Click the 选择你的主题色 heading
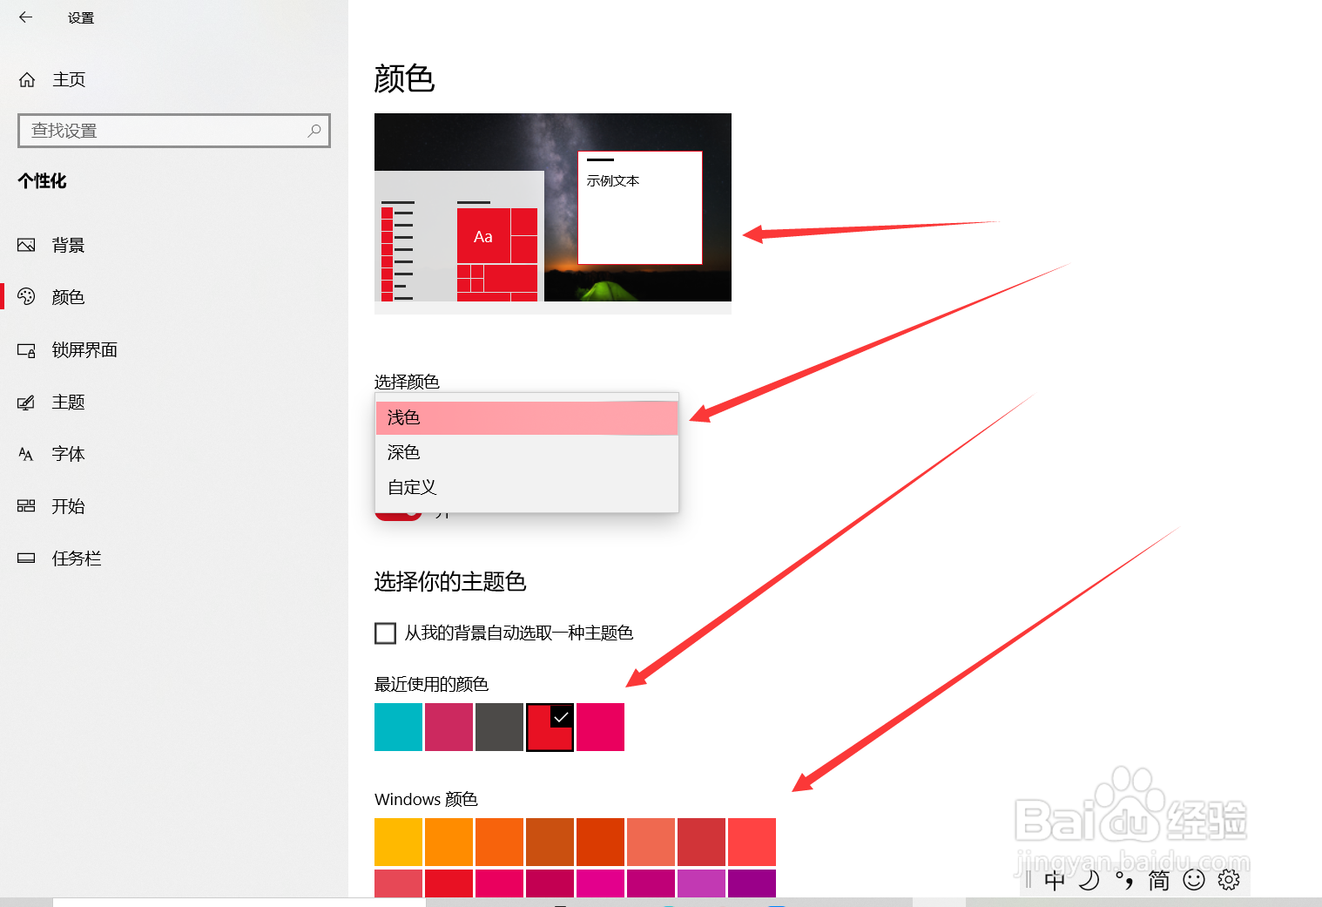The image size is (1322, 907). click(450, 581)
